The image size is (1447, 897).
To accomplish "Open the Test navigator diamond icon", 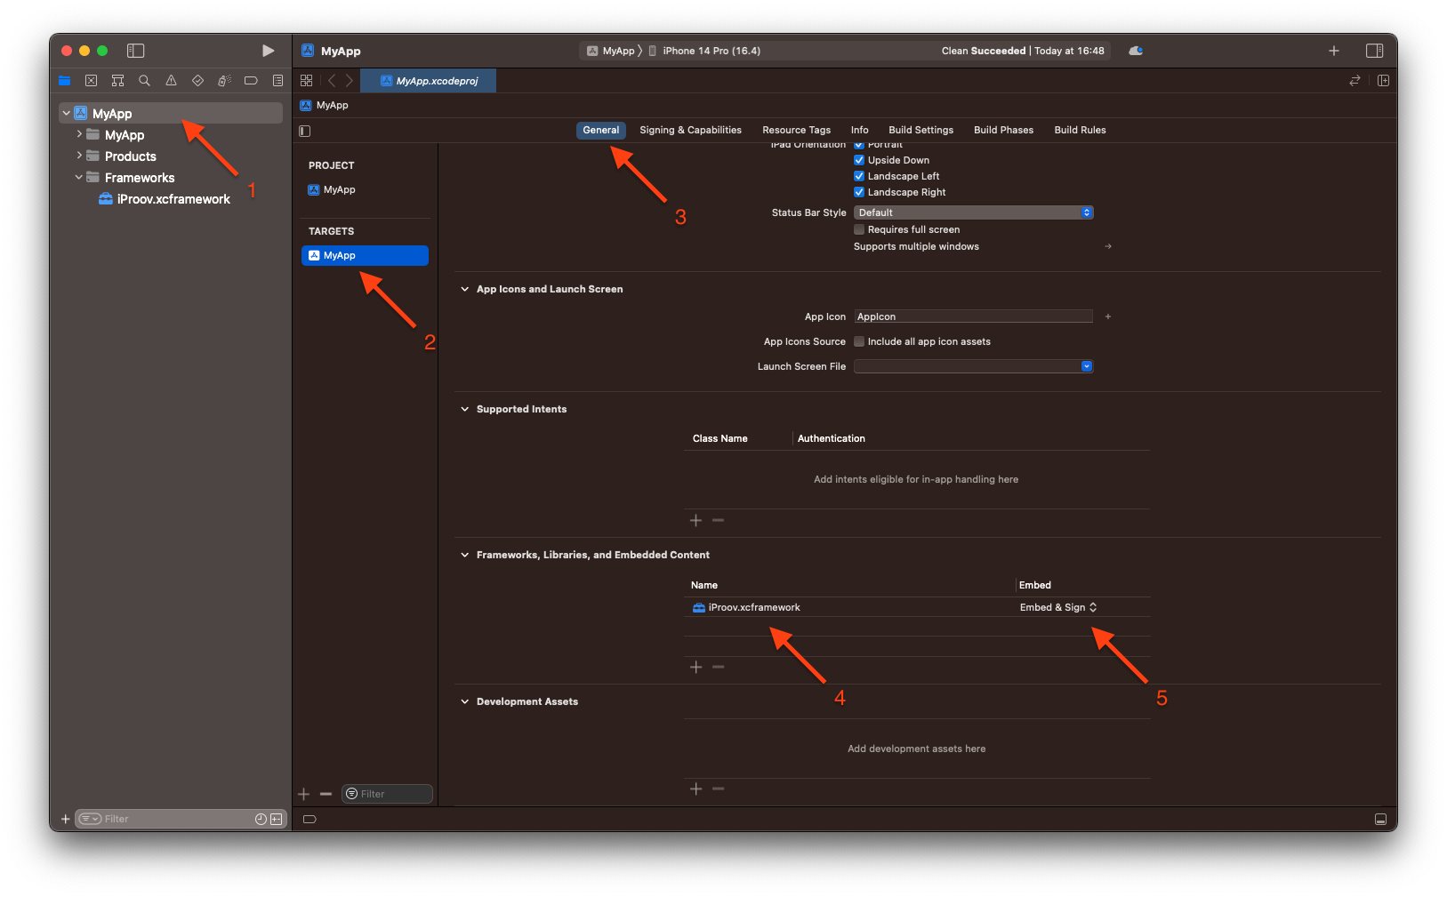I will [x=197, y=80].
